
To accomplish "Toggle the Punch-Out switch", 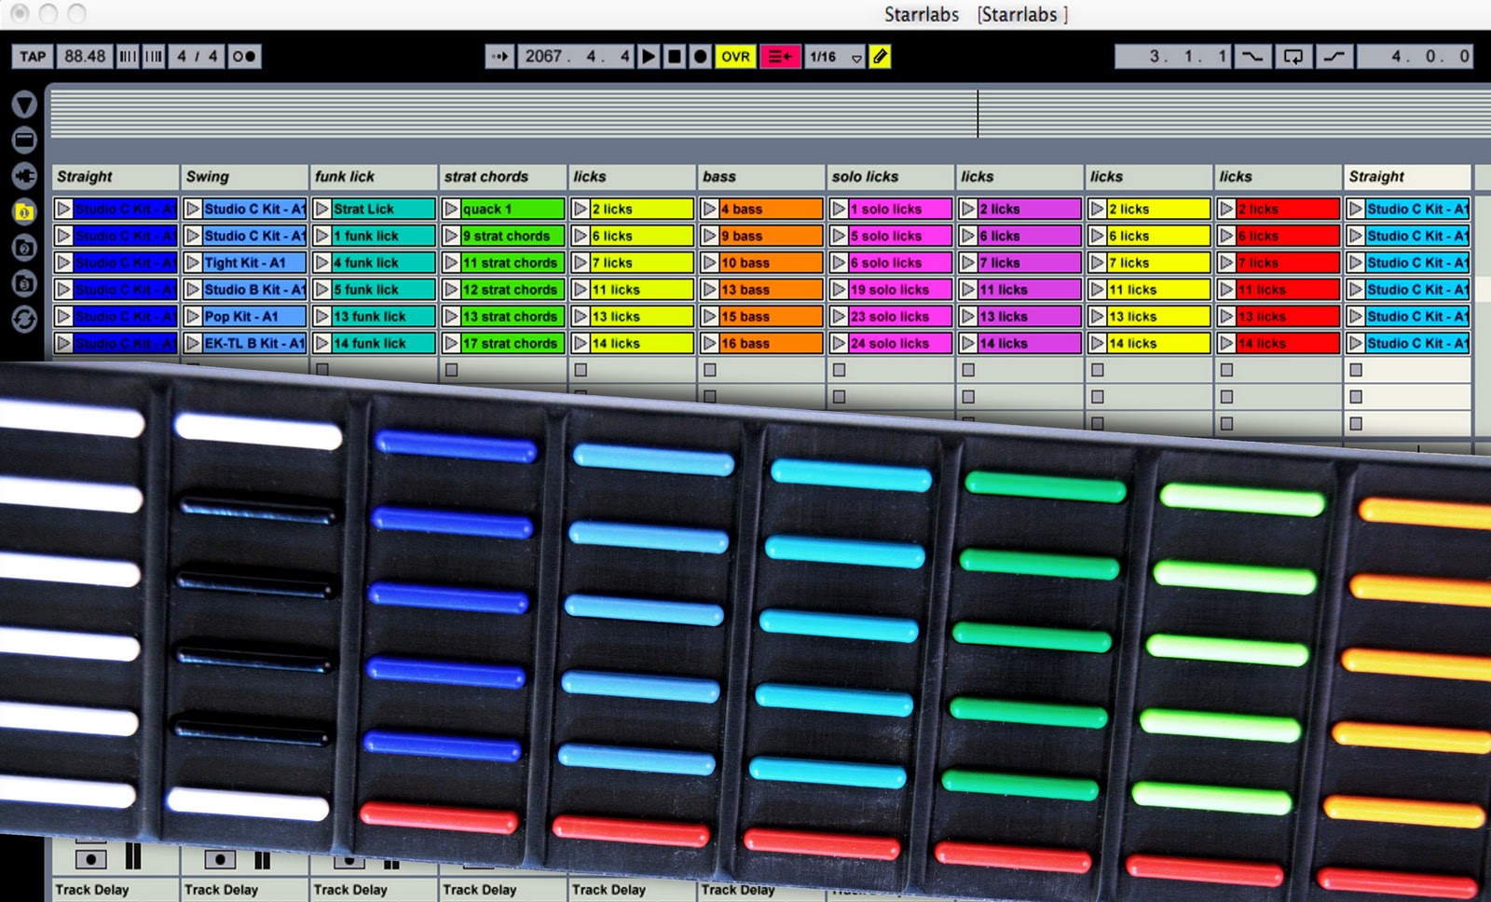I will [1334, 57].
